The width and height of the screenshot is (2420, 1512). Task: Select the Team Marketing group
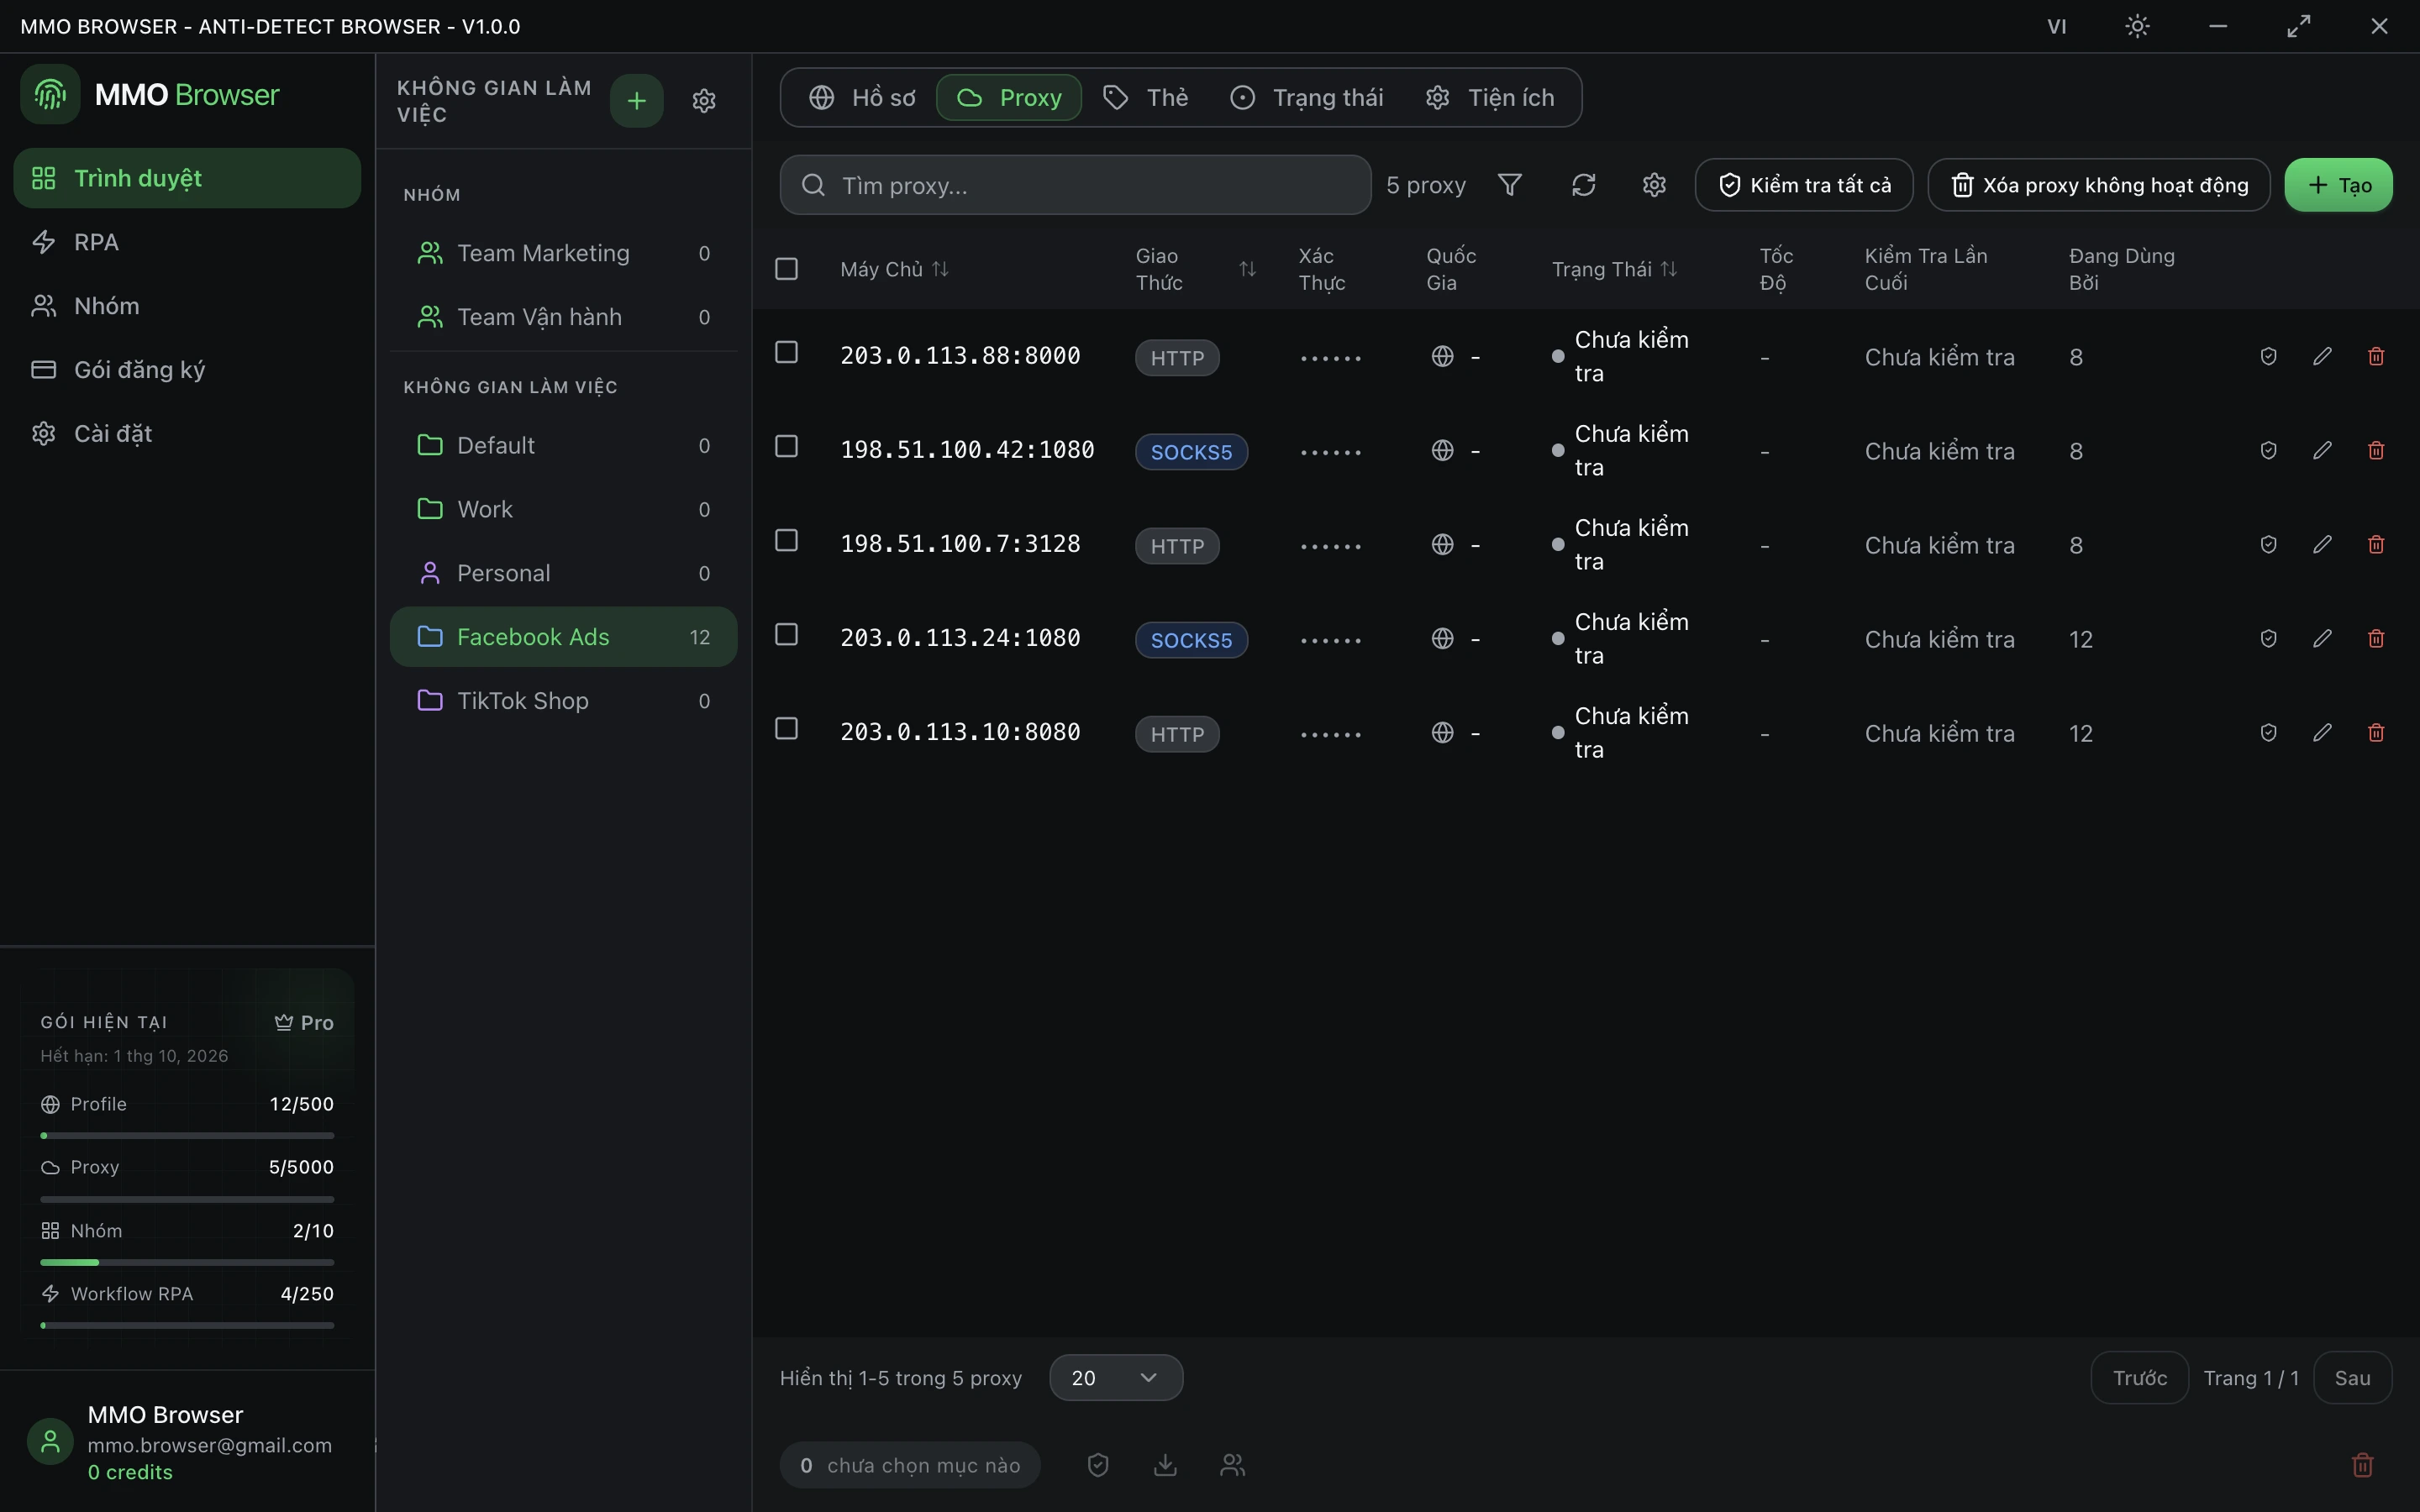(563, 253)
